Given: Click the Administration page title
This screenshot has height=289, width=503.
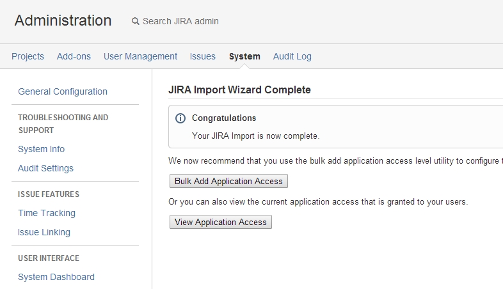Looking at the screenshot, I should [x=63, y=21].
